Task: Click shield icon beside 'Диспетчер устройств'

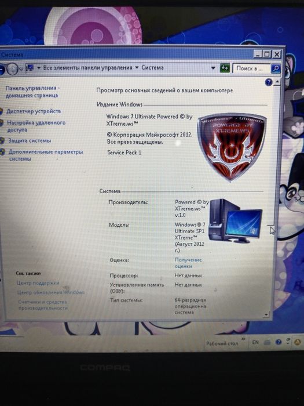Action: [x=1, y=111]
